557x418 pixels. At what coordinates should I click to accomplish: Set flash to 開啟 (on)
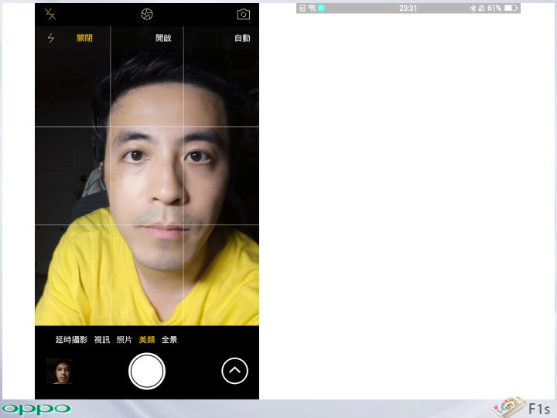[163, 38]
